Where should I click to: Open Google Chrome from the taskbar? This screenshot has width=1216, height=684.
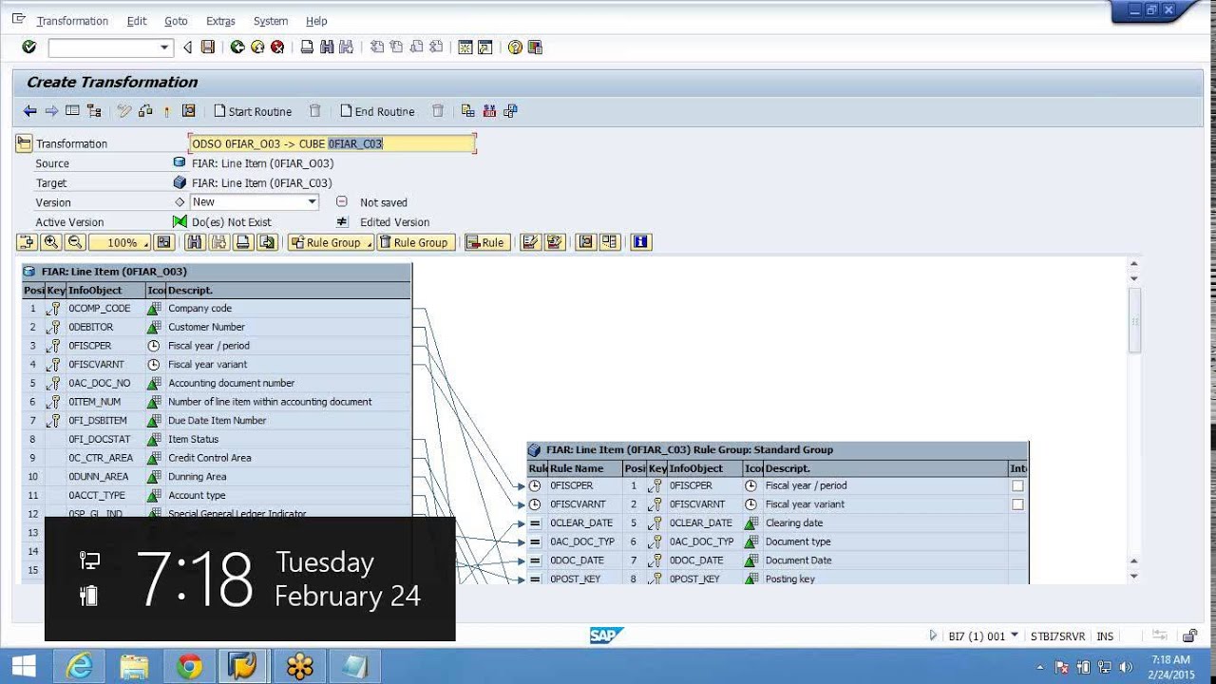(x=190, y=667)
